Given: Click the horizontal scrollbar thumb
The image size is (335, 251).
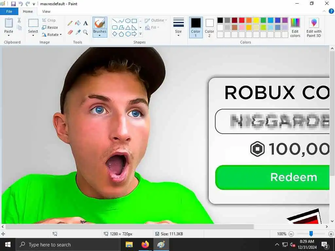Looking at the screenshot, I should pos(130,226).
